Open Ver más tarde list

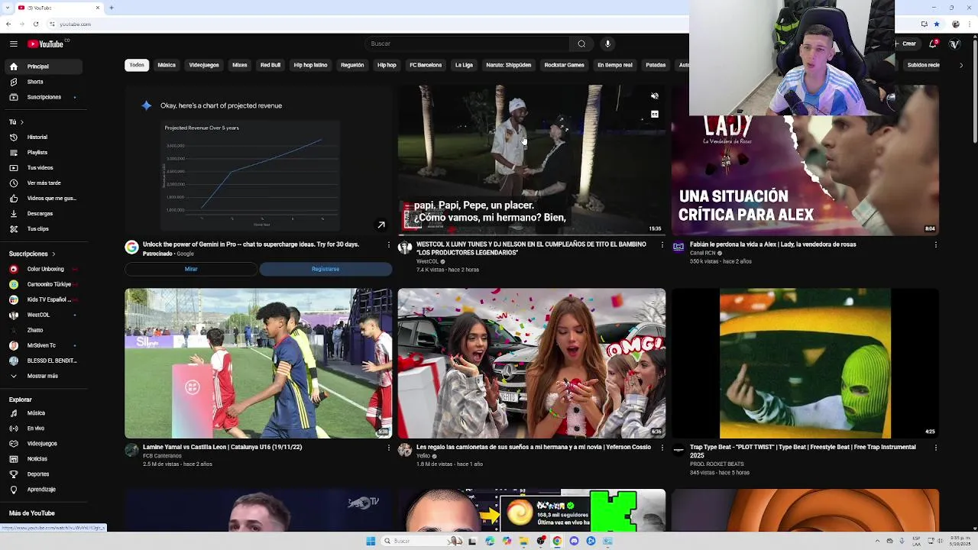42,183
